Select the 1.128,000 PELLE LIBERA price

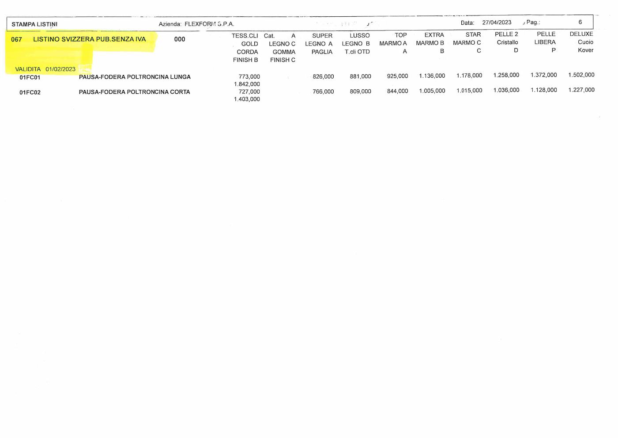pyautogui.click(x=543, y=90)
